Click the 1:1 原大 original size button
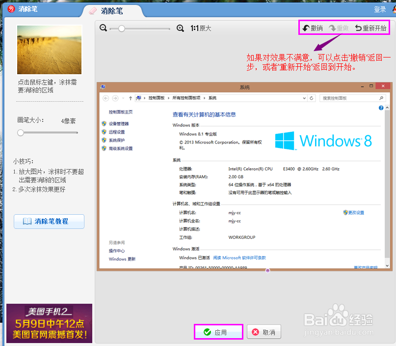 [201, 28]
